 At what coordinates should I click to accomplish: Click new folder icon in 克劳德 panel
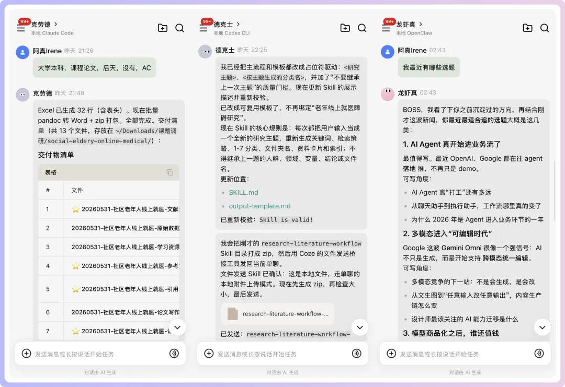[x=163, y=28]
